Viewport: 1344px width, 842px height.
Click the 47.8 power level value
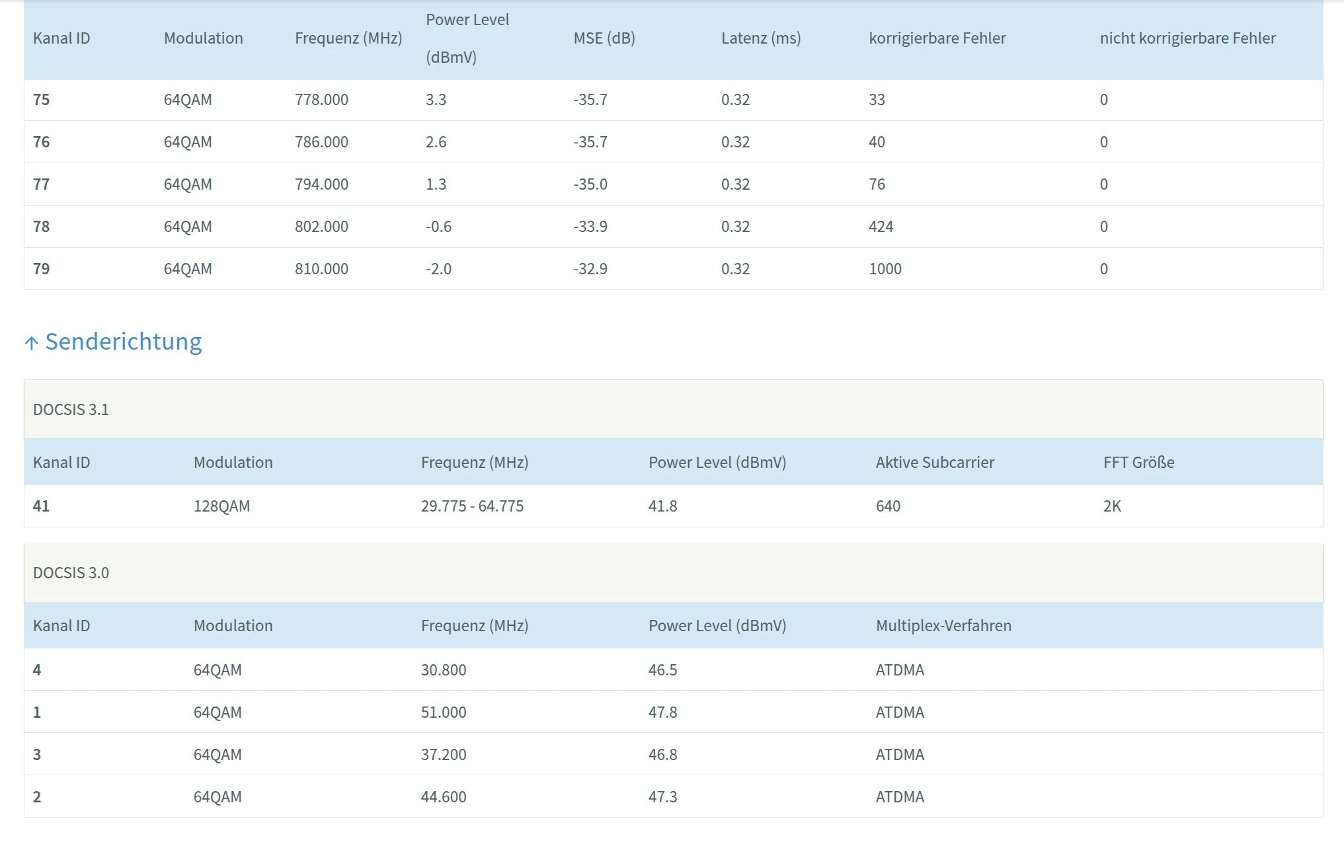click(662, 712)
